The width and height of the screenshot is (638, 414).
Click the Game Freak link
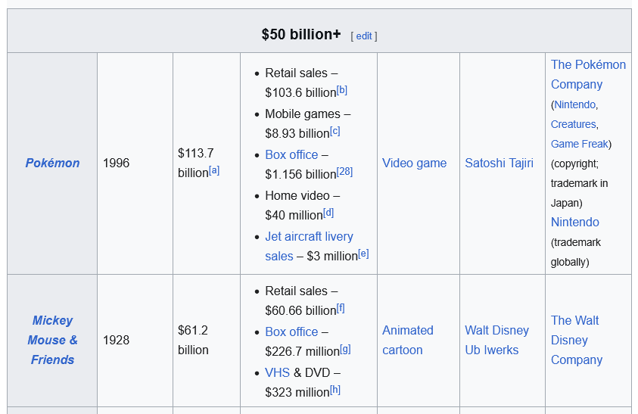pos(579,144)
